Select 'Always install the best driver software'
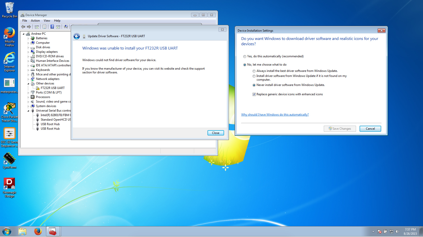 [254, 71]
